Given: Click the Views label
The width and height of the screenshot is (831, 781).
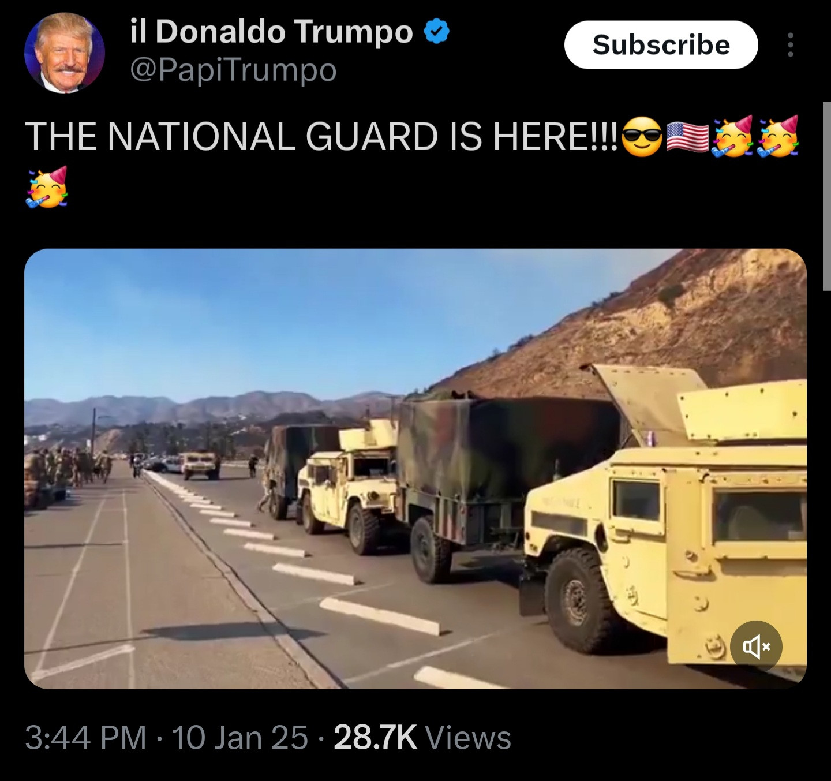Looking at the screenshot, I should (x=467, y=738).
